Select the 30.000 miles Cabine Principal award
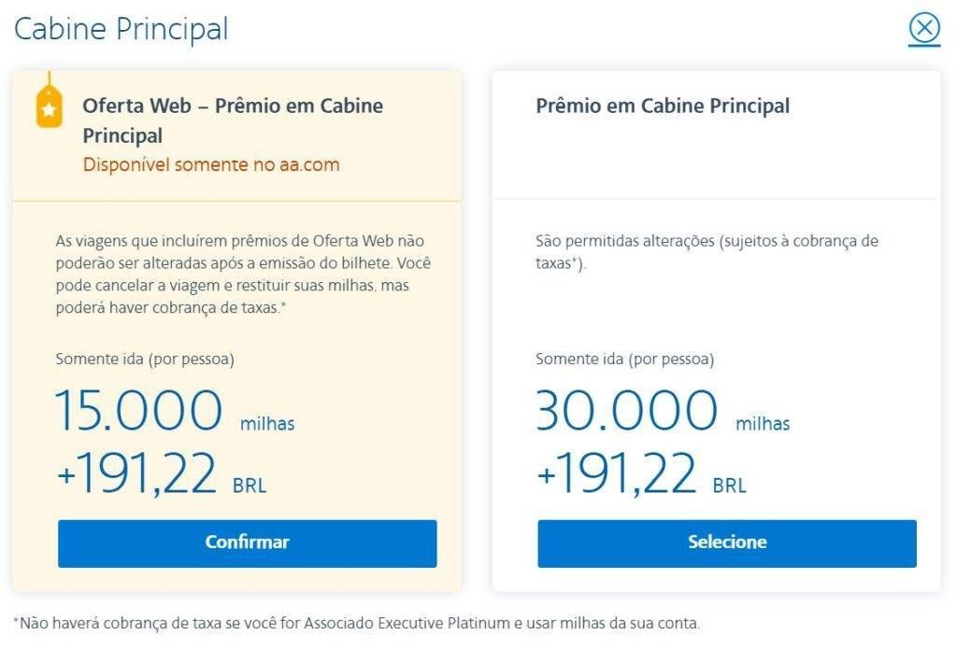957x649 pixels. 727,543
